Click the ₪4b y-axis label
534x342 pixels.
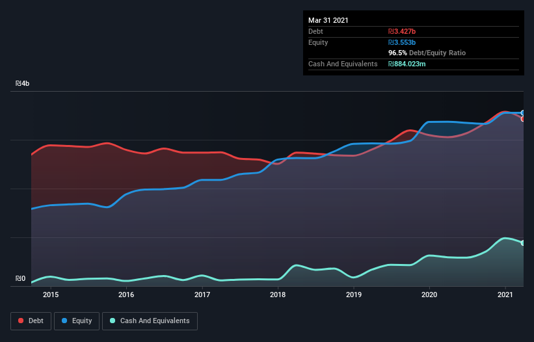tap(23, 83)
